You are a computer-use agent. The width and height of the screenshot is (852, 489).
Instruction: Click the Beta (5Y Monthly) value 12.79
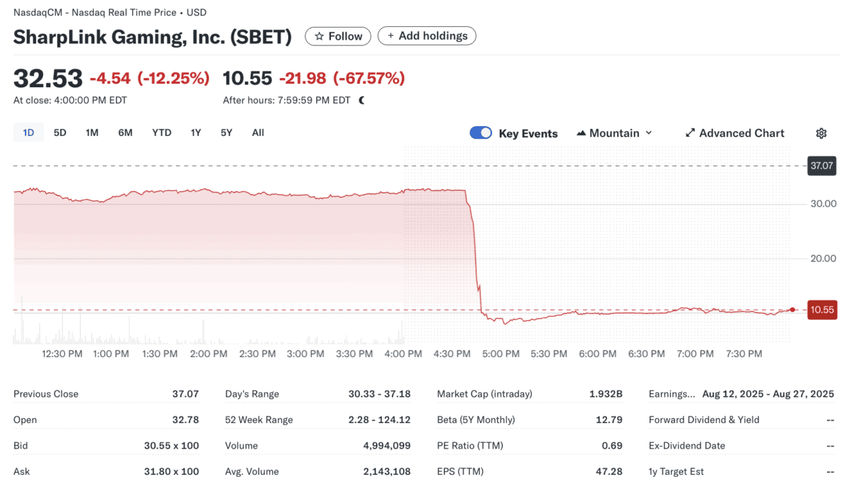pyautogui.click(x=609, y=420)
